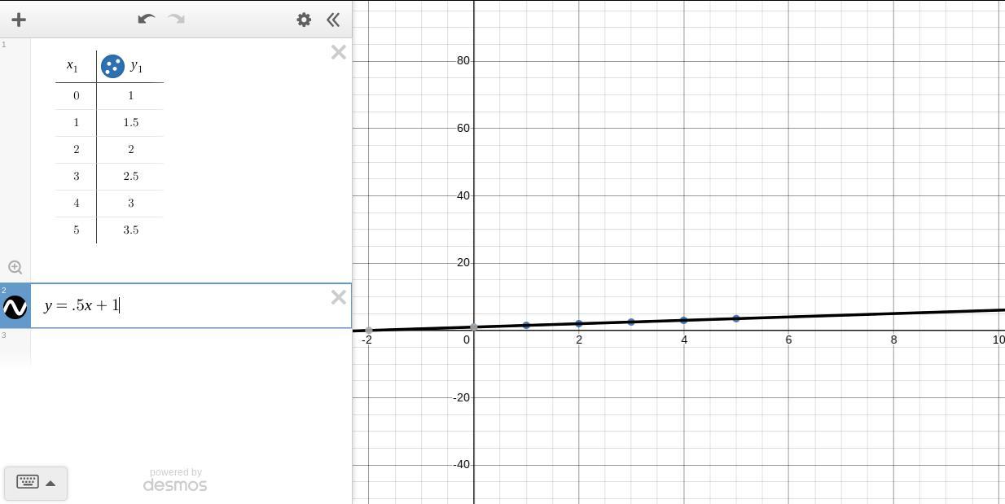Focus the empty expression row 3
The height and width of the screenshot is (504, 1005).
point(191,347)
